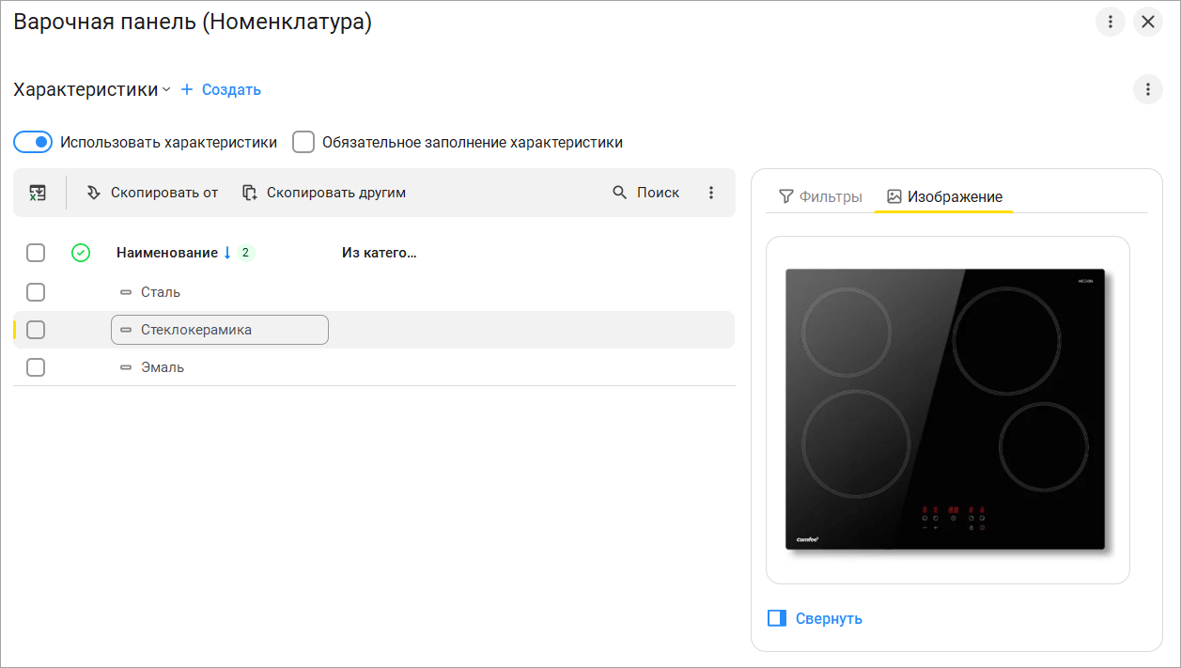Click the cooktop product image
Image resolution: width=1181 pixels, height=668 pixels.
click(946, 409)
